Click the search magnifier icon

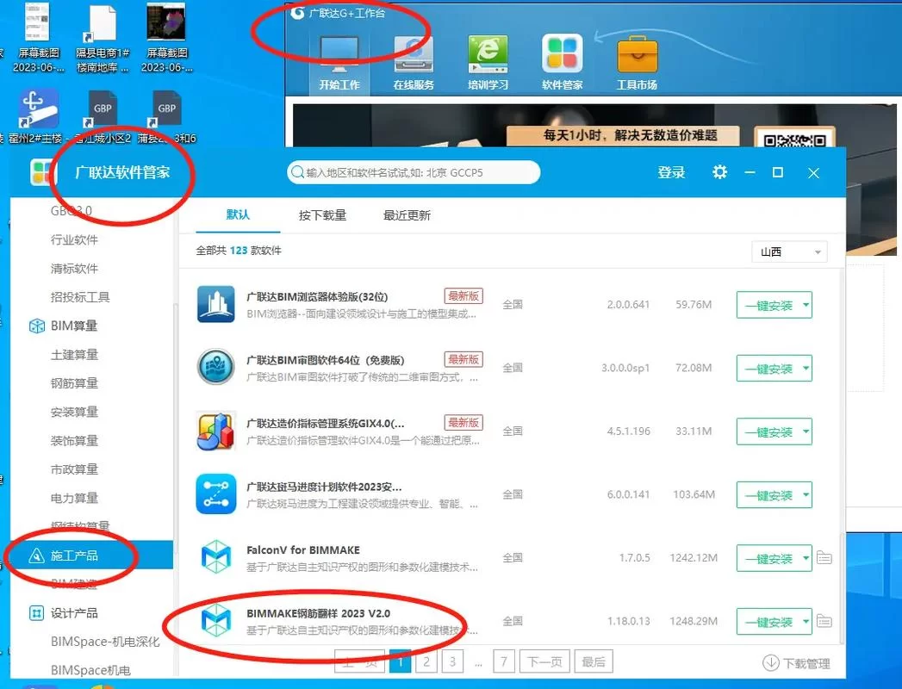point(297,172)
